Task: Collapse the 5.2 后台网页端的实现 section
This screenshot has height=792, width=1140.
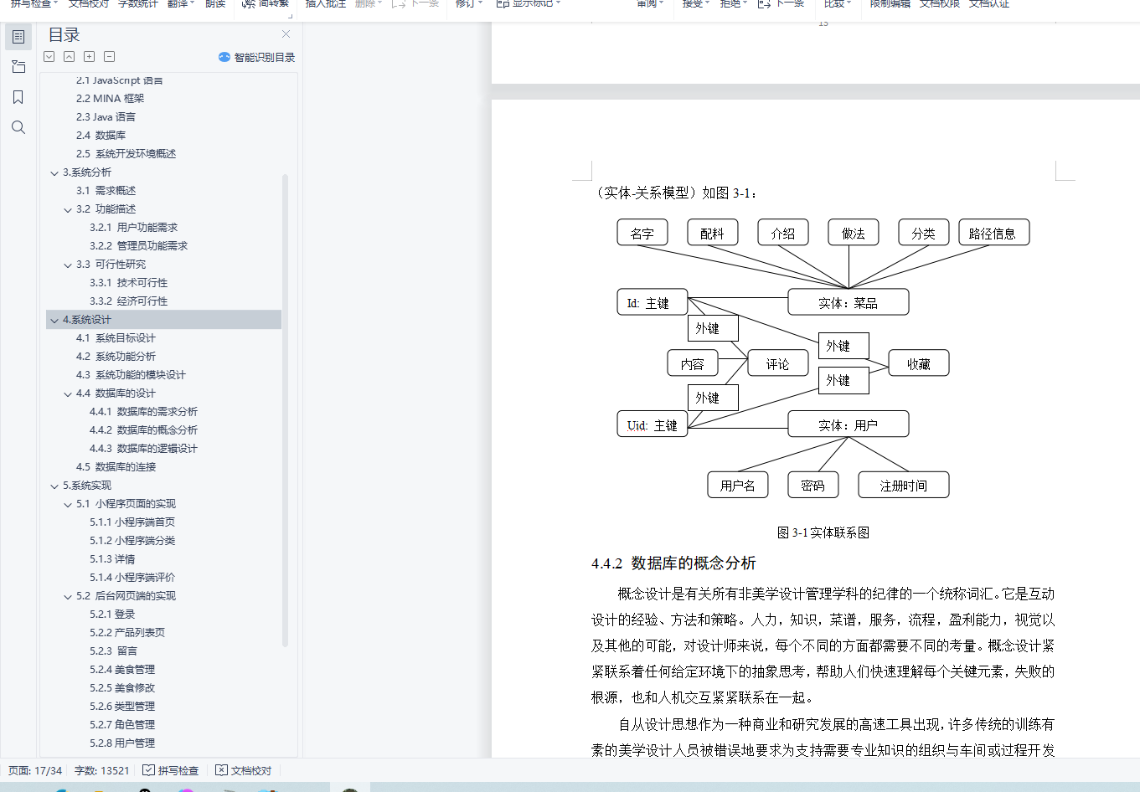Action: click(69, 597)
